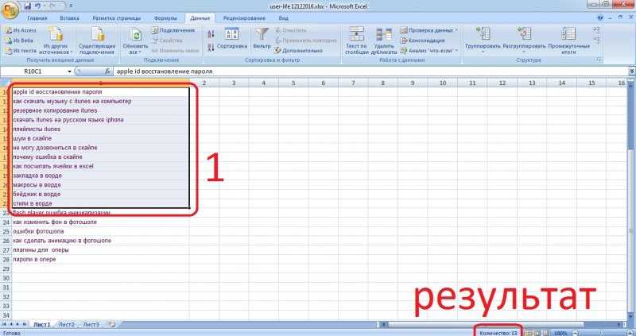Expand the formula bar
Screen dimensions: 636x336
click(632, 71)
